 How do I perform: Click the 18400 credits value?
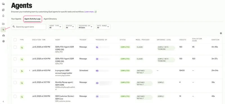point(182,70)
